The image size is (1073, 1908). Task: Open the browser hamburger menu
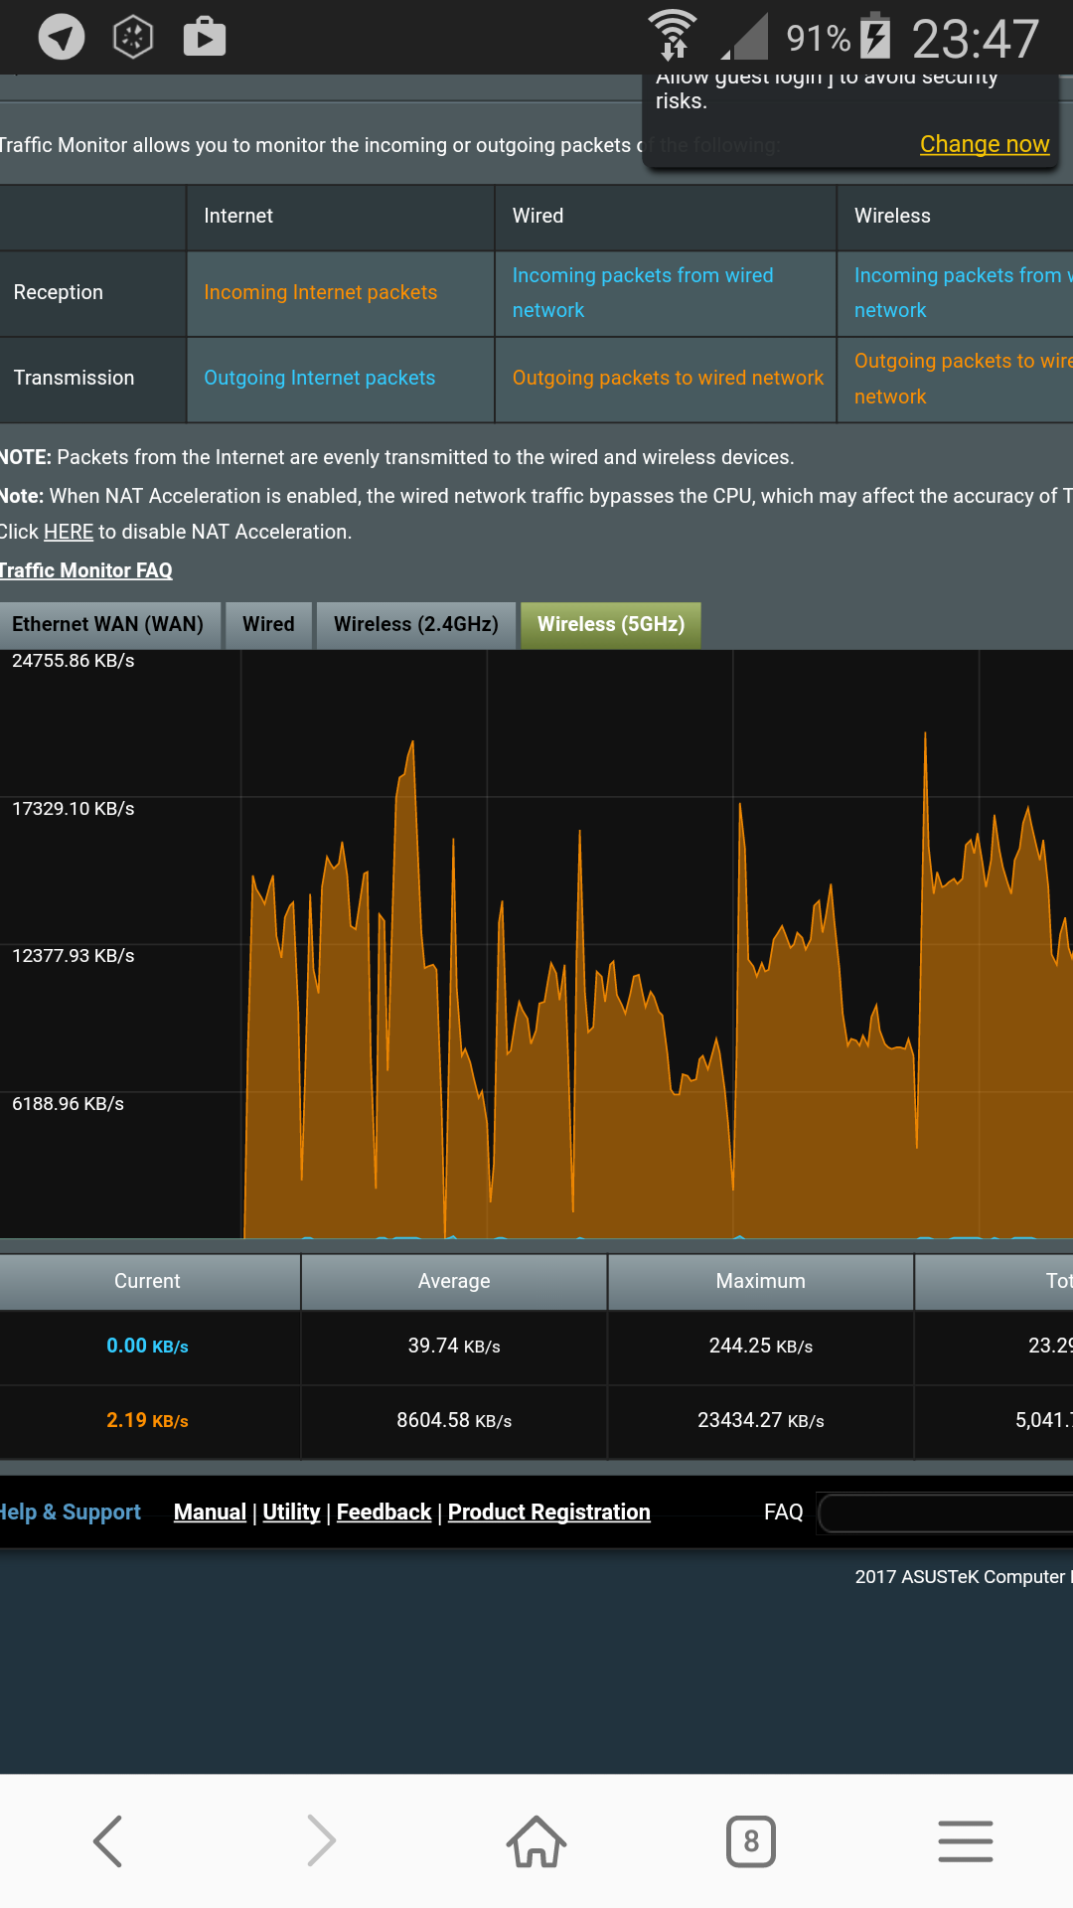tap(965, 1841)
